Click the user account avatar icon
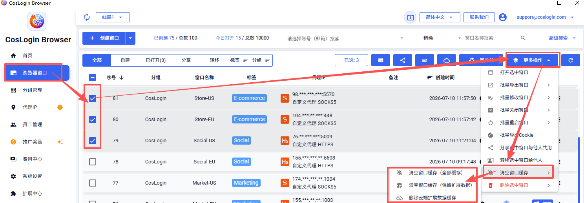The width and height of the screenshot is (584, 203). 503,17
